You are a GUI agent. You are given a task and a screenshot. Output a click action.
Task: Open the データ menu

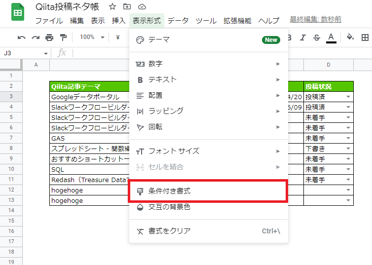point(178,21)
